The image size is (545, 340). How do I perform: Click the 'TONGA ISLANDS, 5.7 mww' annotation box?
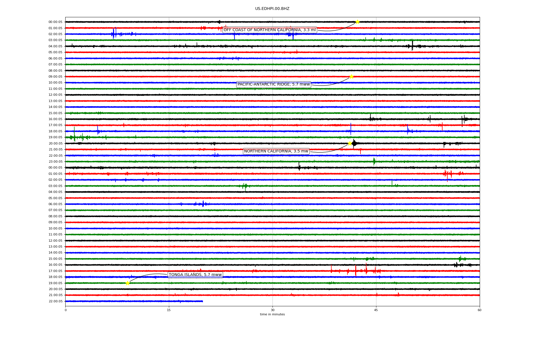pyautogui.click(x=195, y=275)
